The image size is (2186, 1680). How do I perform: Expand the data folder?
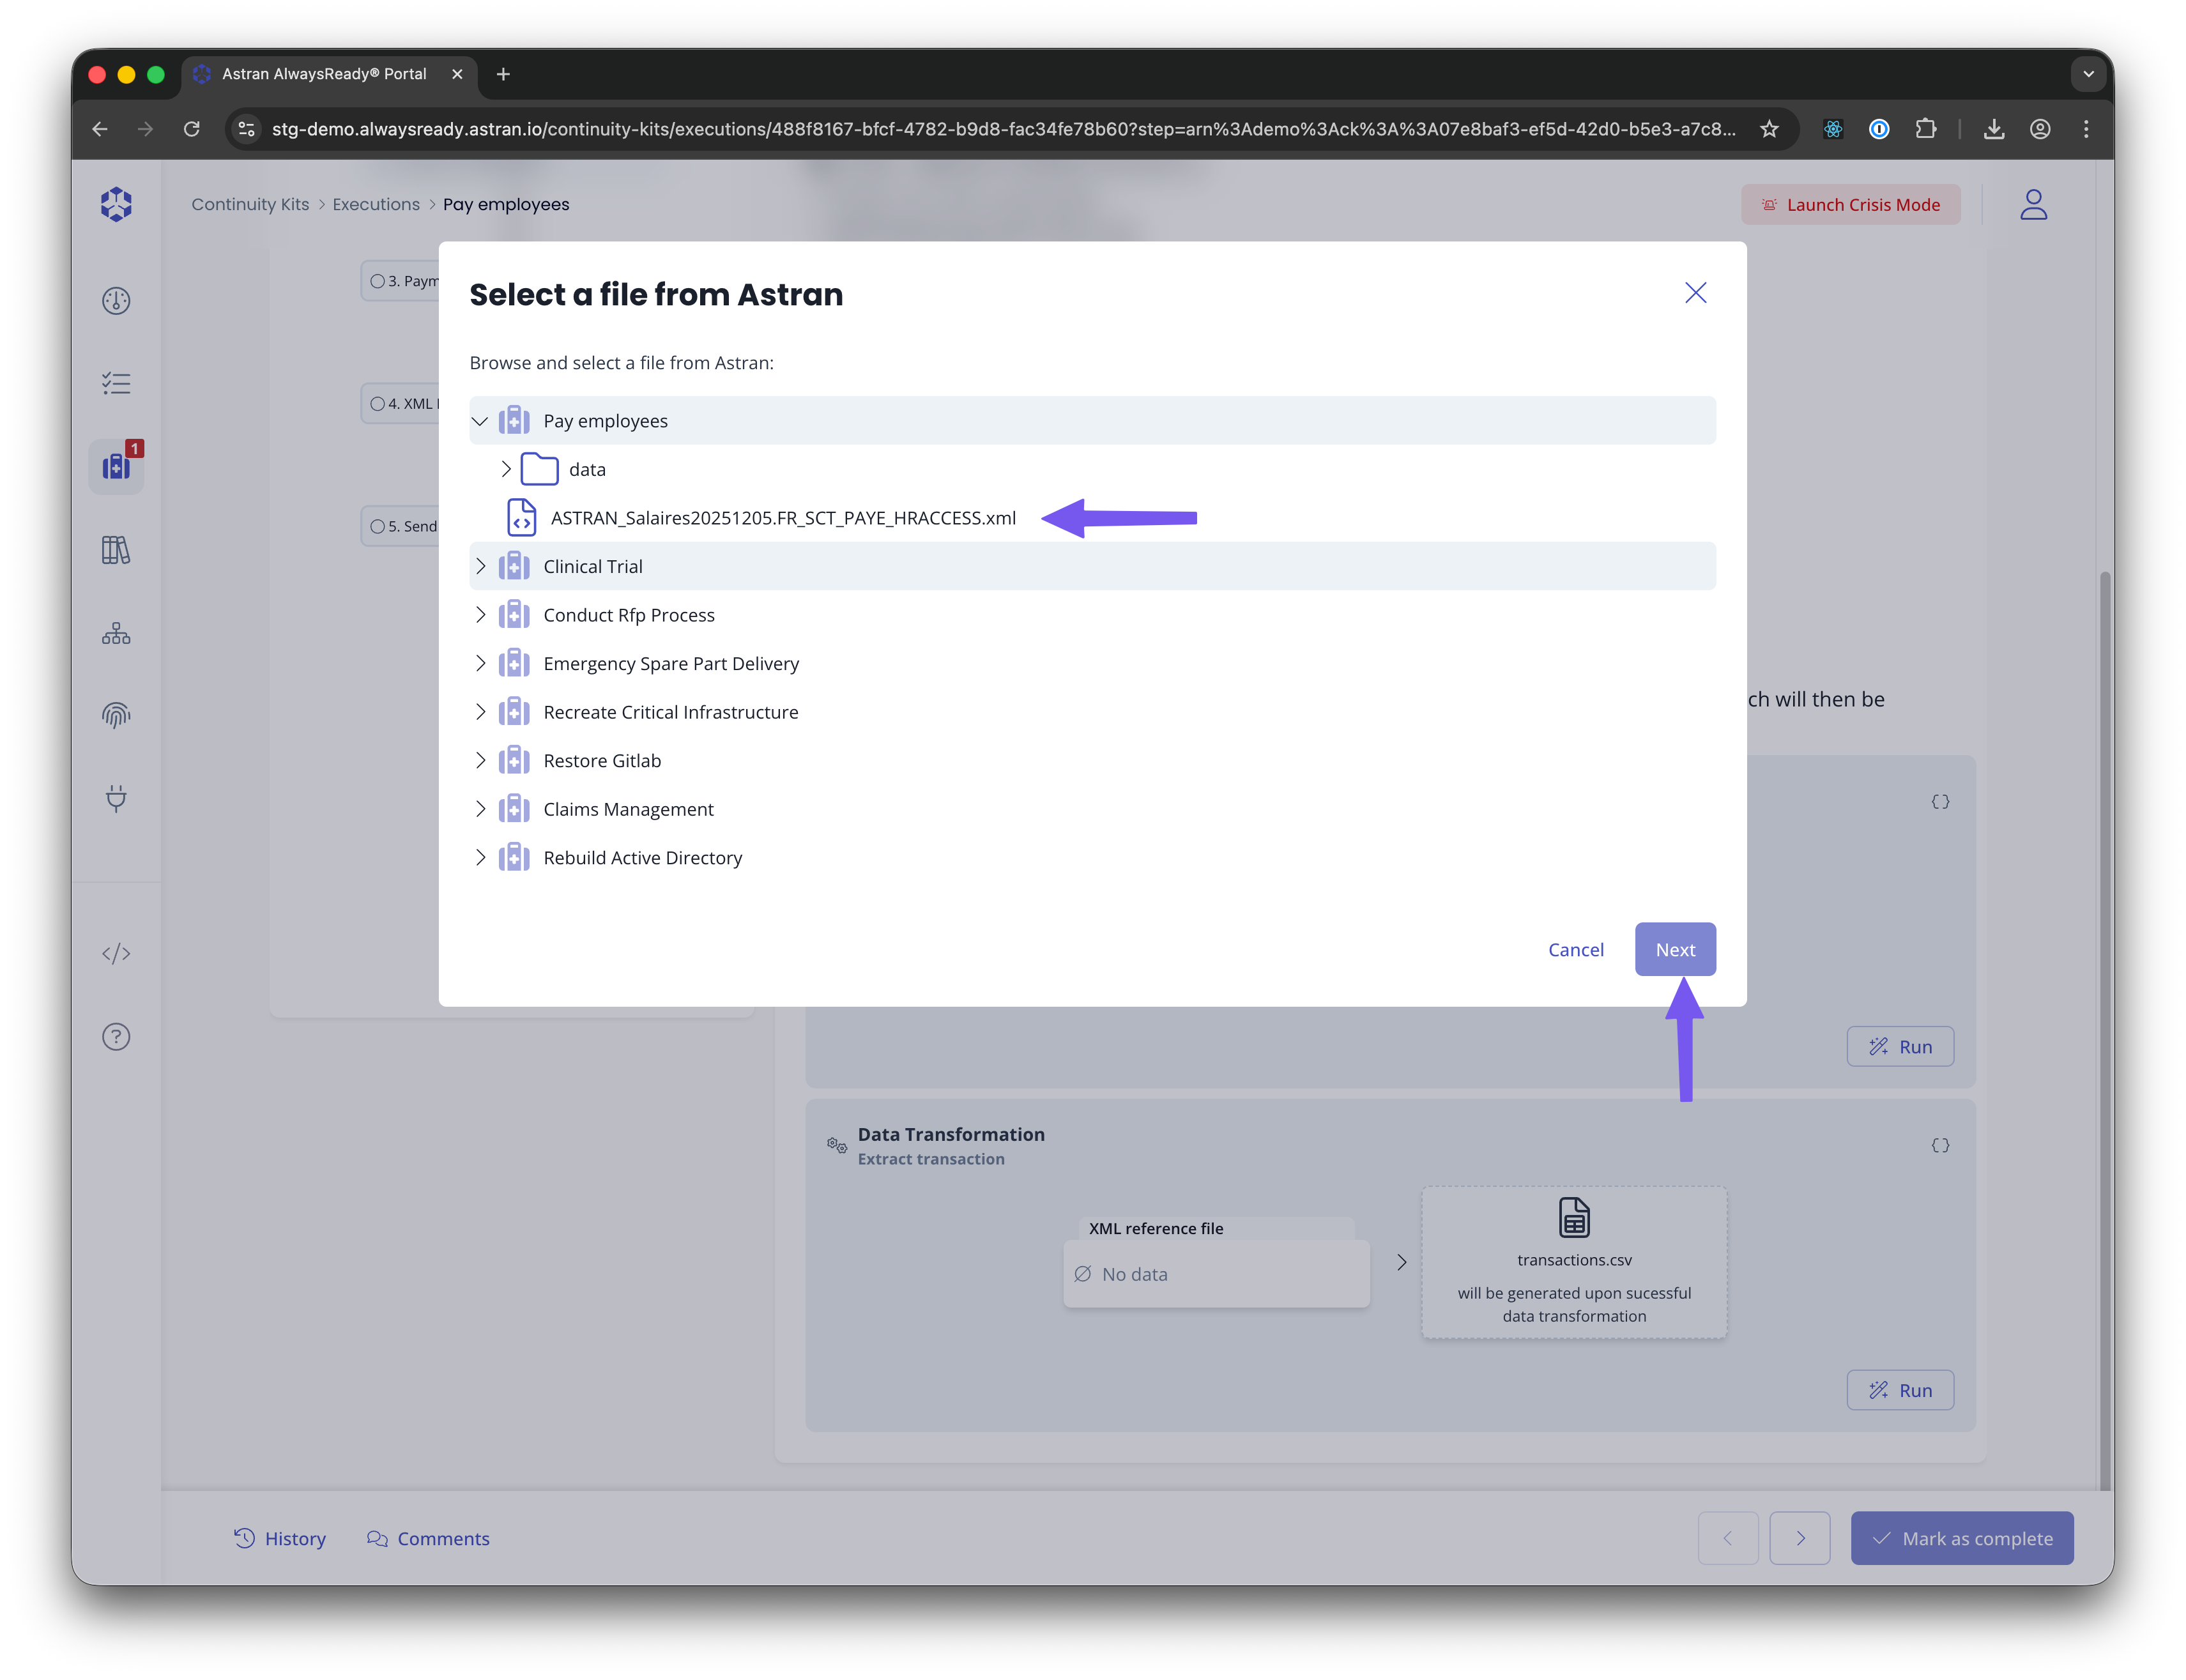tap(506, 469)
